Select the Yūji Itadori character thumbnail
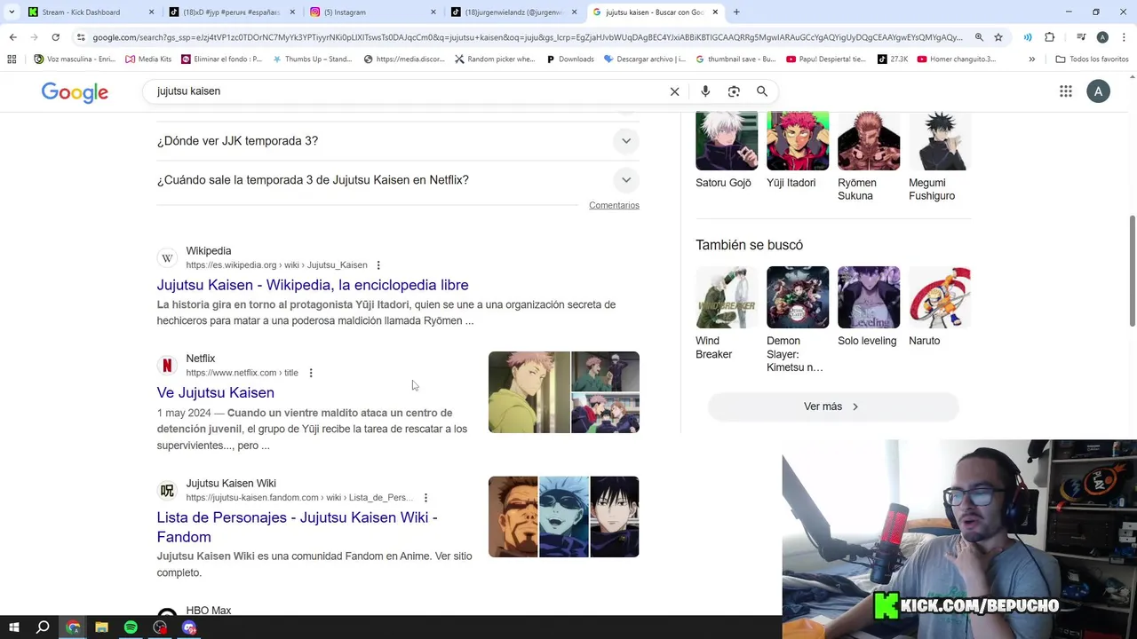The height and width of the screenshot is (639, 1137). point(798,140)
